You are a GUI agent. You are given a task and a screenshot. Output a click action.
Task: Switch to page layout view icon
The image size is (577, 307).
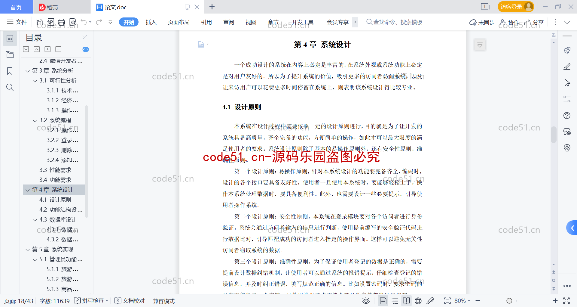click(x=383, y=301)
